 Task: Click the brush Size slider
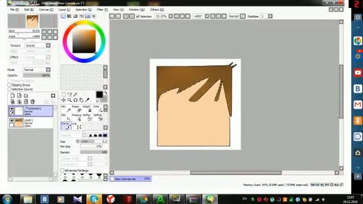pyautogui.click(x=94, y=141)
